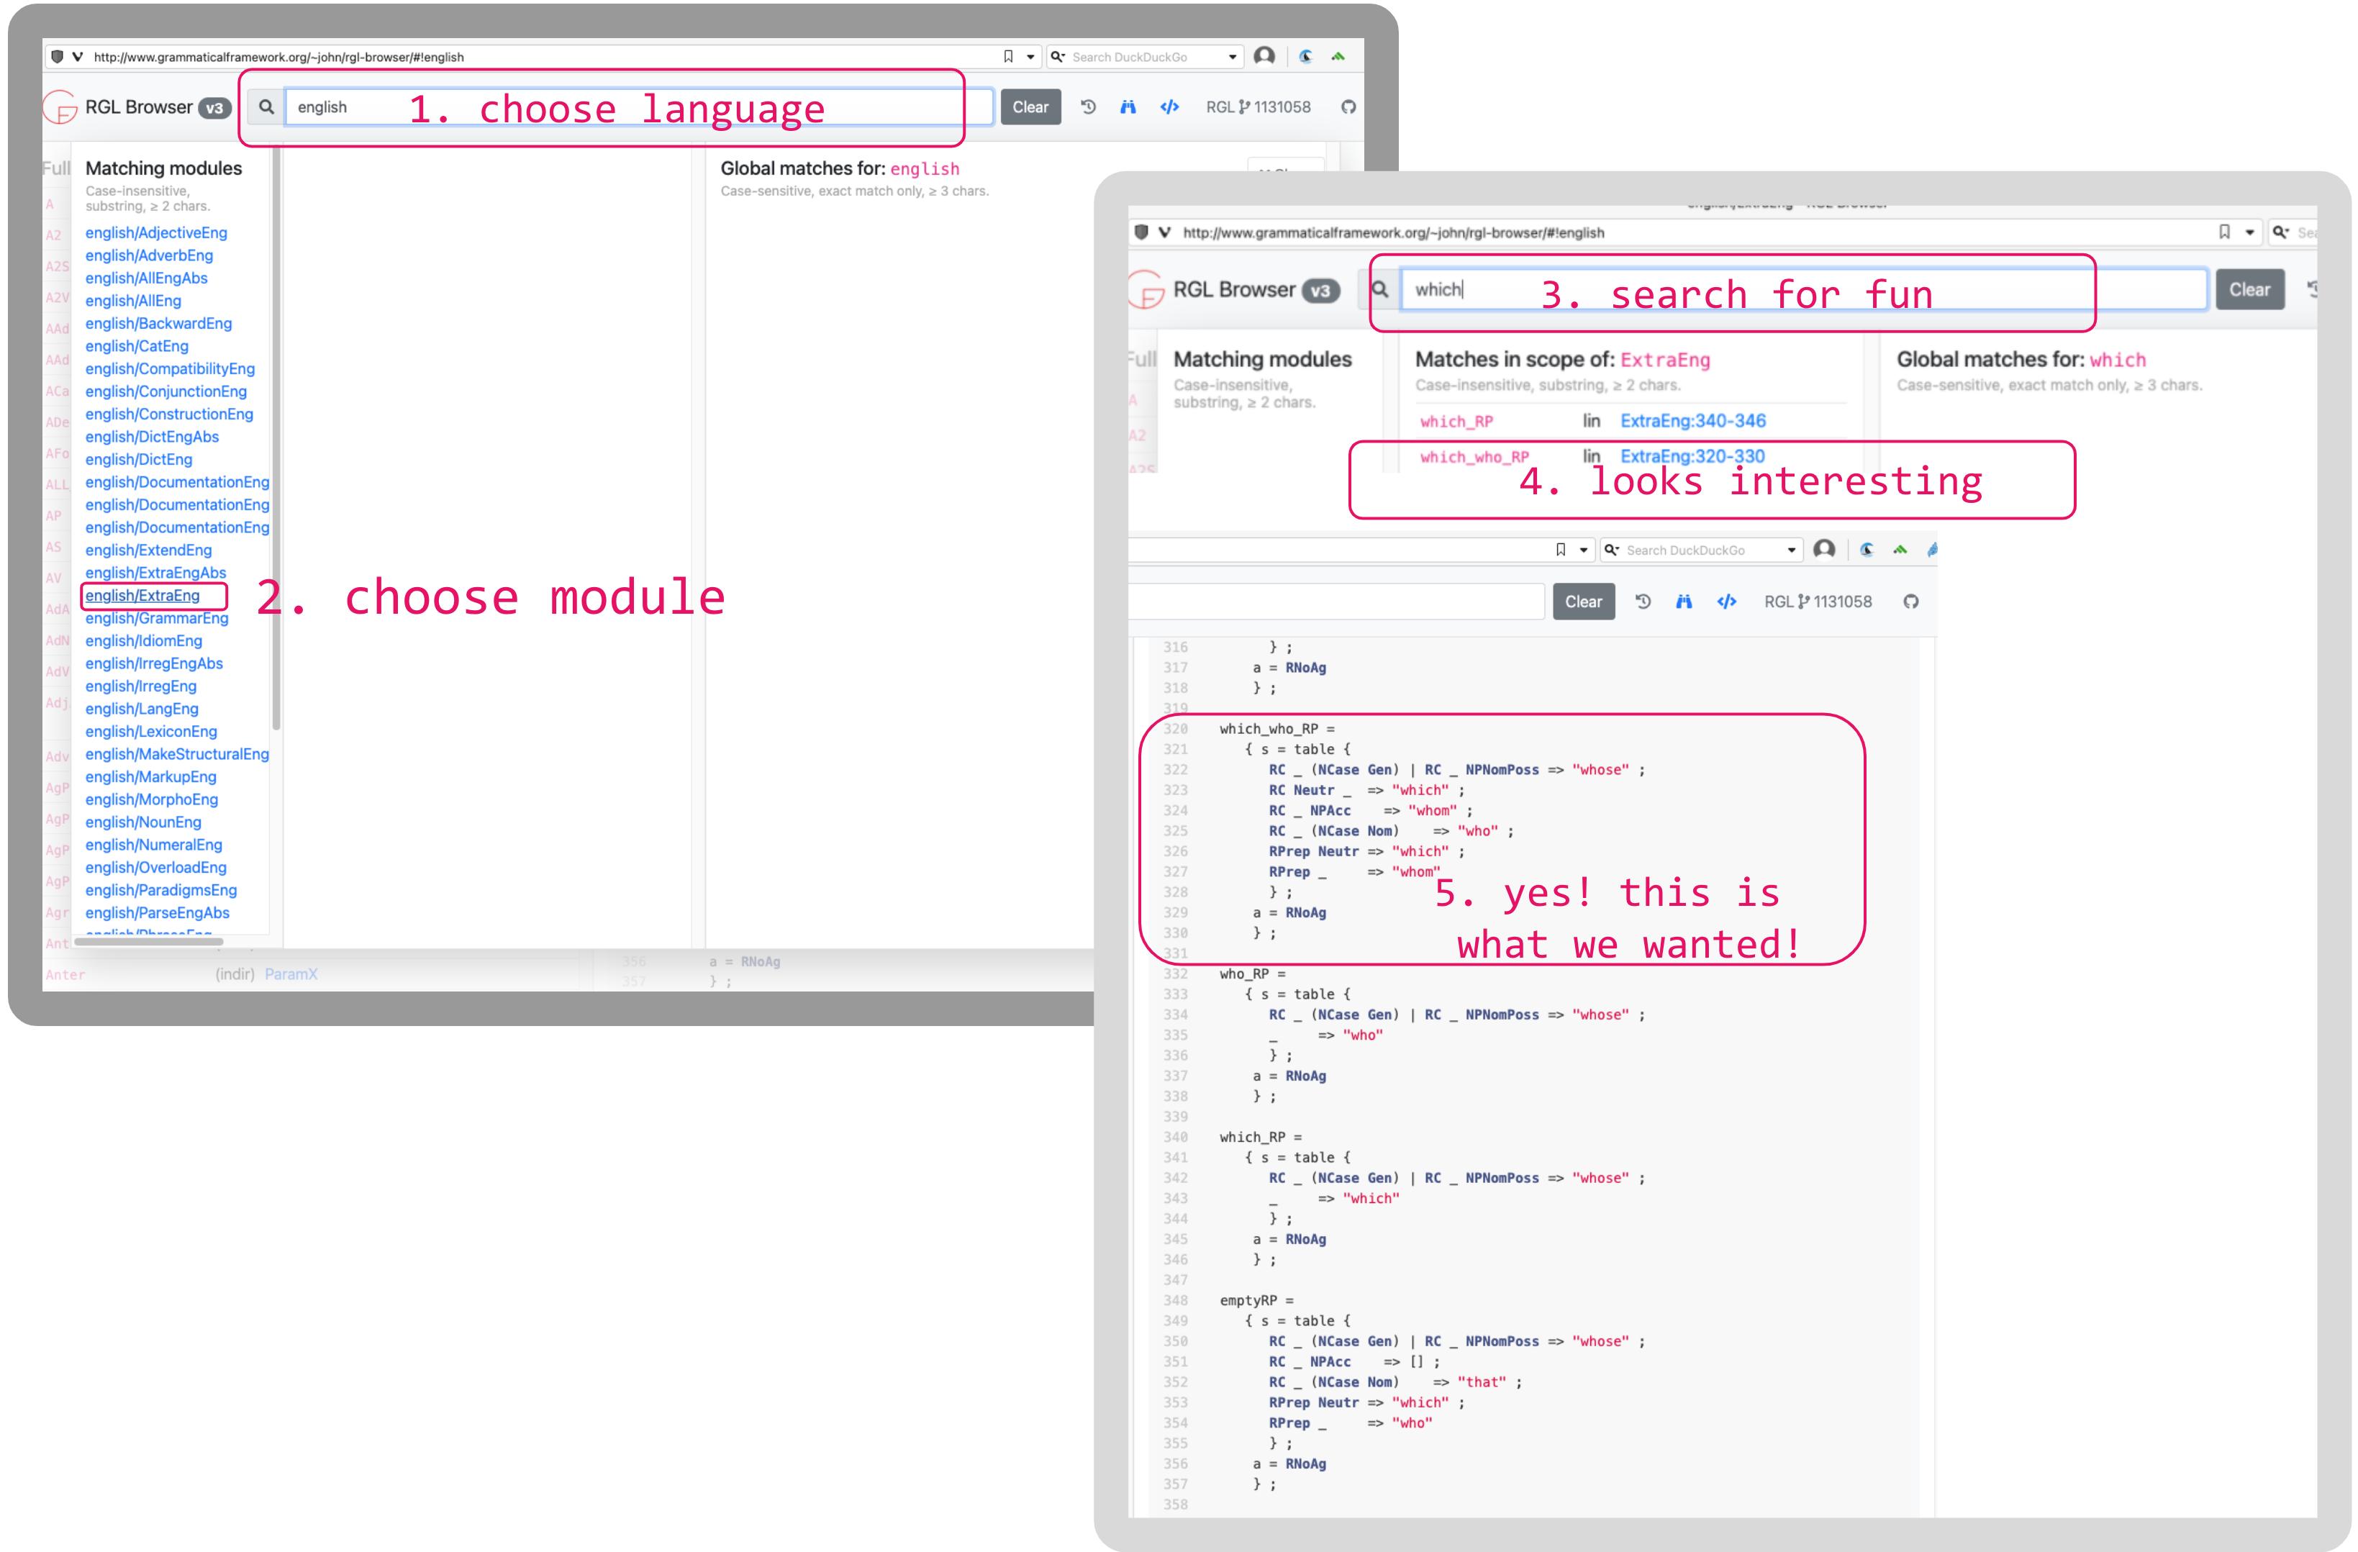Viewport: 2358px width, 1552px height.
Task: Open the search engine selector in the 'english' window's DuckDuckGo box
Action: (x=1058, y=56)
